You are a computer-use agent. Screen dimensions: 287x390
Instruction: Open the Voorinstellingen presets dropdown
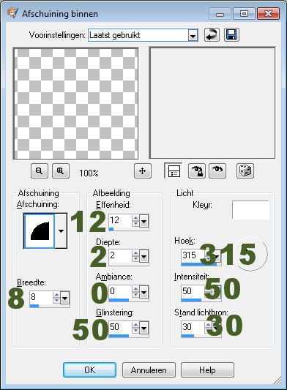click(x=193, y=36)
